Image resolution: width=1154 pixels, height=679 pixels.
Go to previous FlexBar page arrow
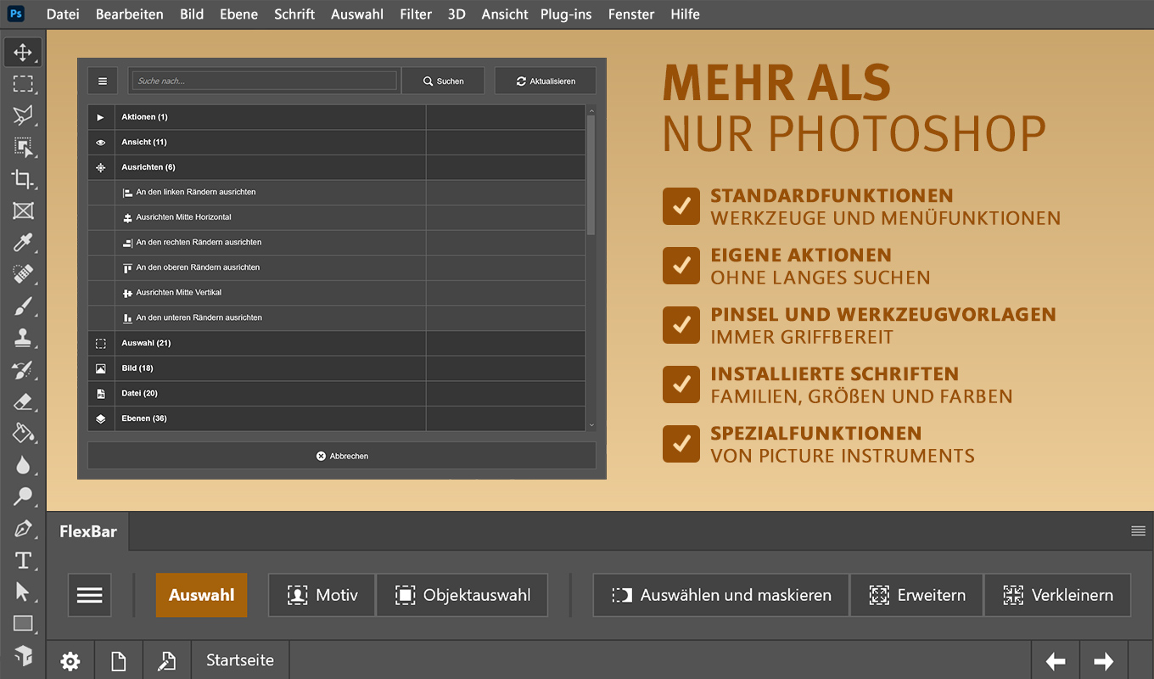tap(1056, 661)
